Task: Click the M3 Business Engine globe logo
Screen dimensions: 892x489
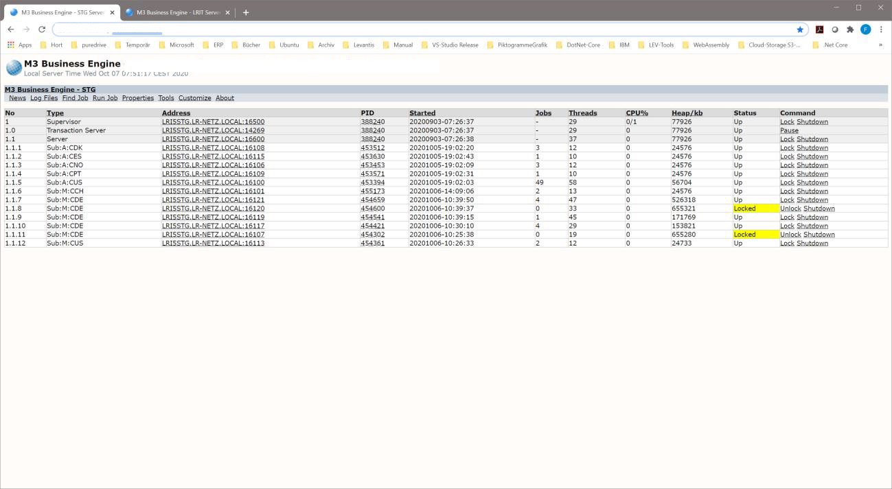Action: coord(14,67)
